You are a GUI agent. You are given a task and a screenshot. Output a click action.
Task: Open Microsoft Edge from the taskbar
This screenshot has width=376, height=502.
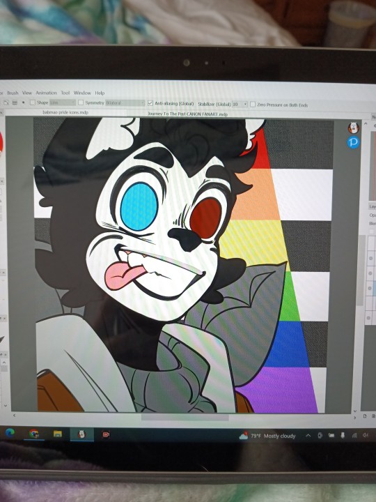click(10, 433)
